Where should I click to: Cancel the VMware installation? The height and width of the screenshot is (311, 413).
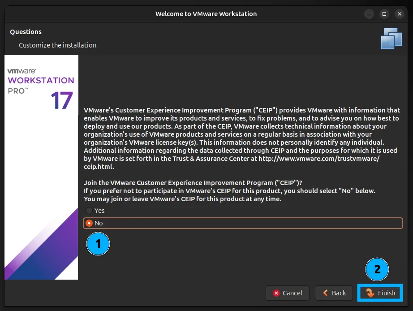pyautogui.click(x=288, y=293)
